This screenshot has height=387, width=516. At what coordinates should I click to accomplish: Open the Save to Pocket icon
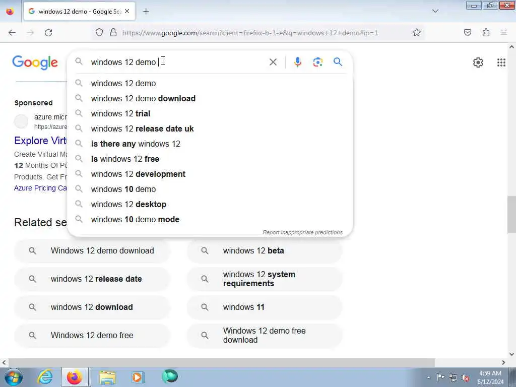pyautogui.click(x=467, y=32)
